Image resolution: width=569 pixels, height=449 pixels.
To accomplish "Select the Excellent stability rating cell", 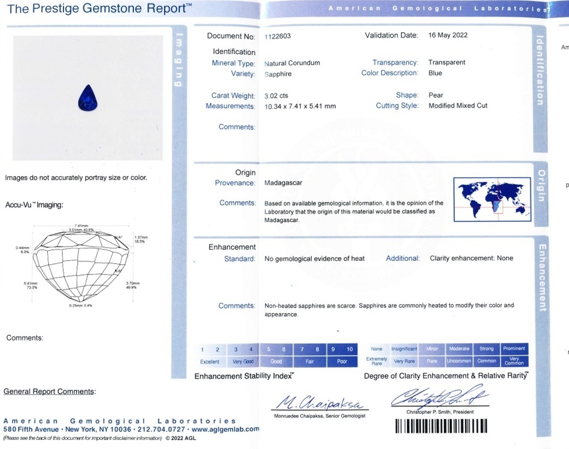I will click(210, 361).
